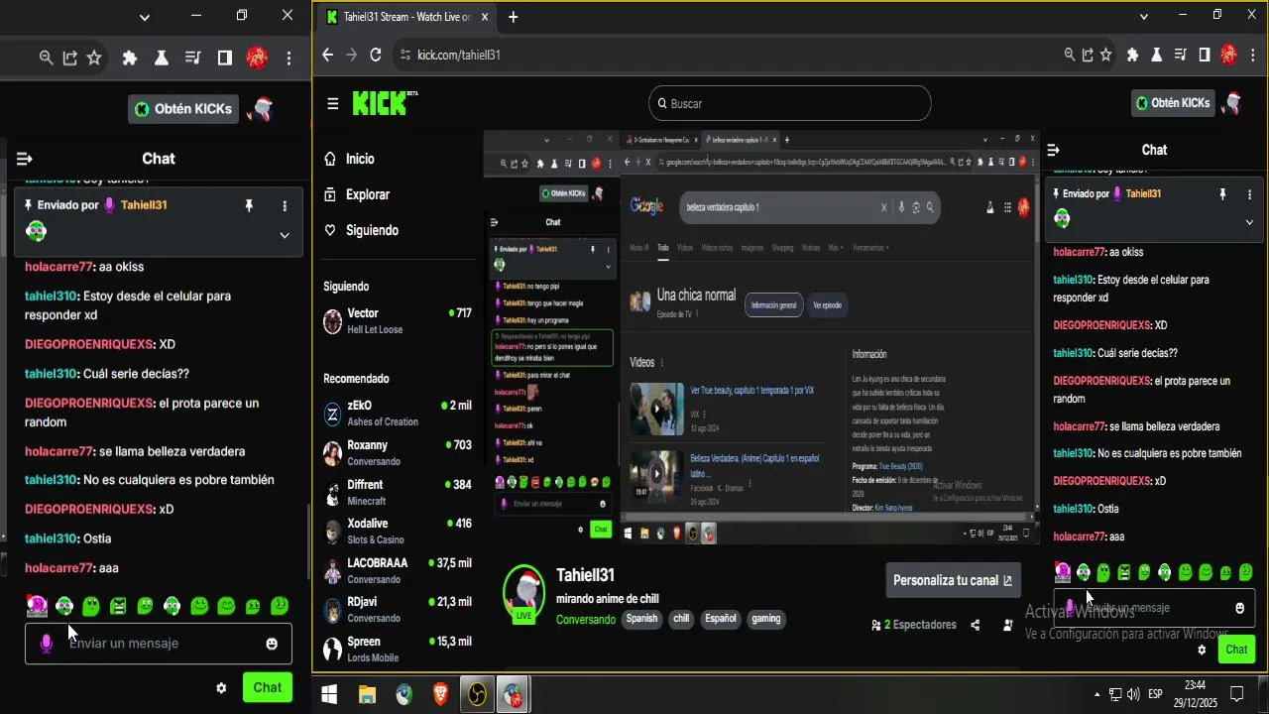
Task: Select the chill tag
Action: tap(681, 619)
